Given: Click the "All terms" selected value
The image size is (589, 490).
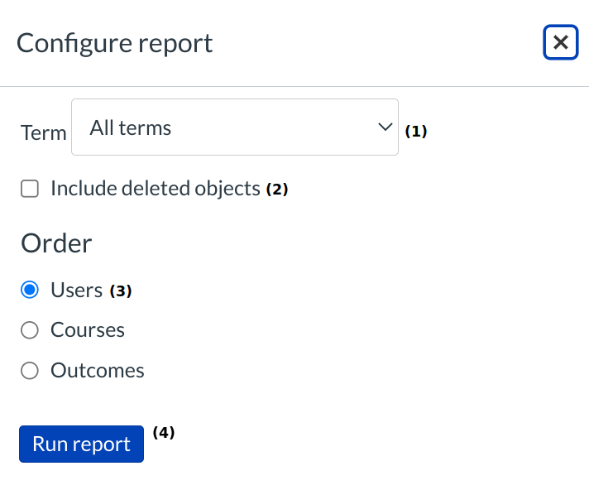Looking at the screenshot, I should click(131, 127).
